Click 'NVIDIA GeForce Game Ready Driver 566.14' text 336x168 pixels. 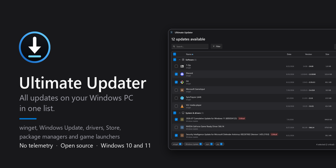pyautogui.click(x=205, y=126)
